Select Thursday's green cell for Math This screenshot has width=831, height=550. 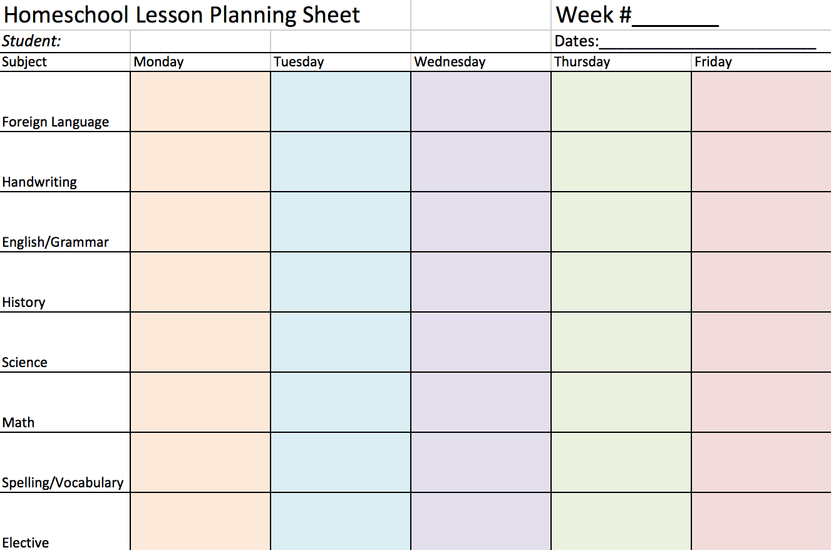(621, 402)
